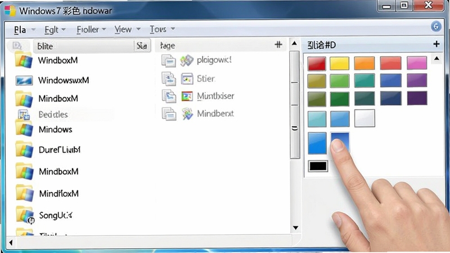
Task: Click the document icon left of Munthixser
Action: pos(169,96)
